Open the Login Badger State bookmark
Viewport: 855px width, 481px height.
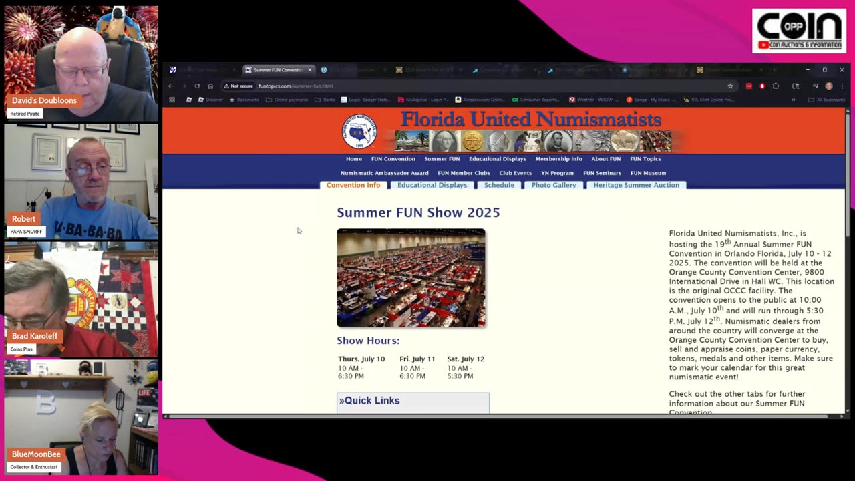point(365,100)
